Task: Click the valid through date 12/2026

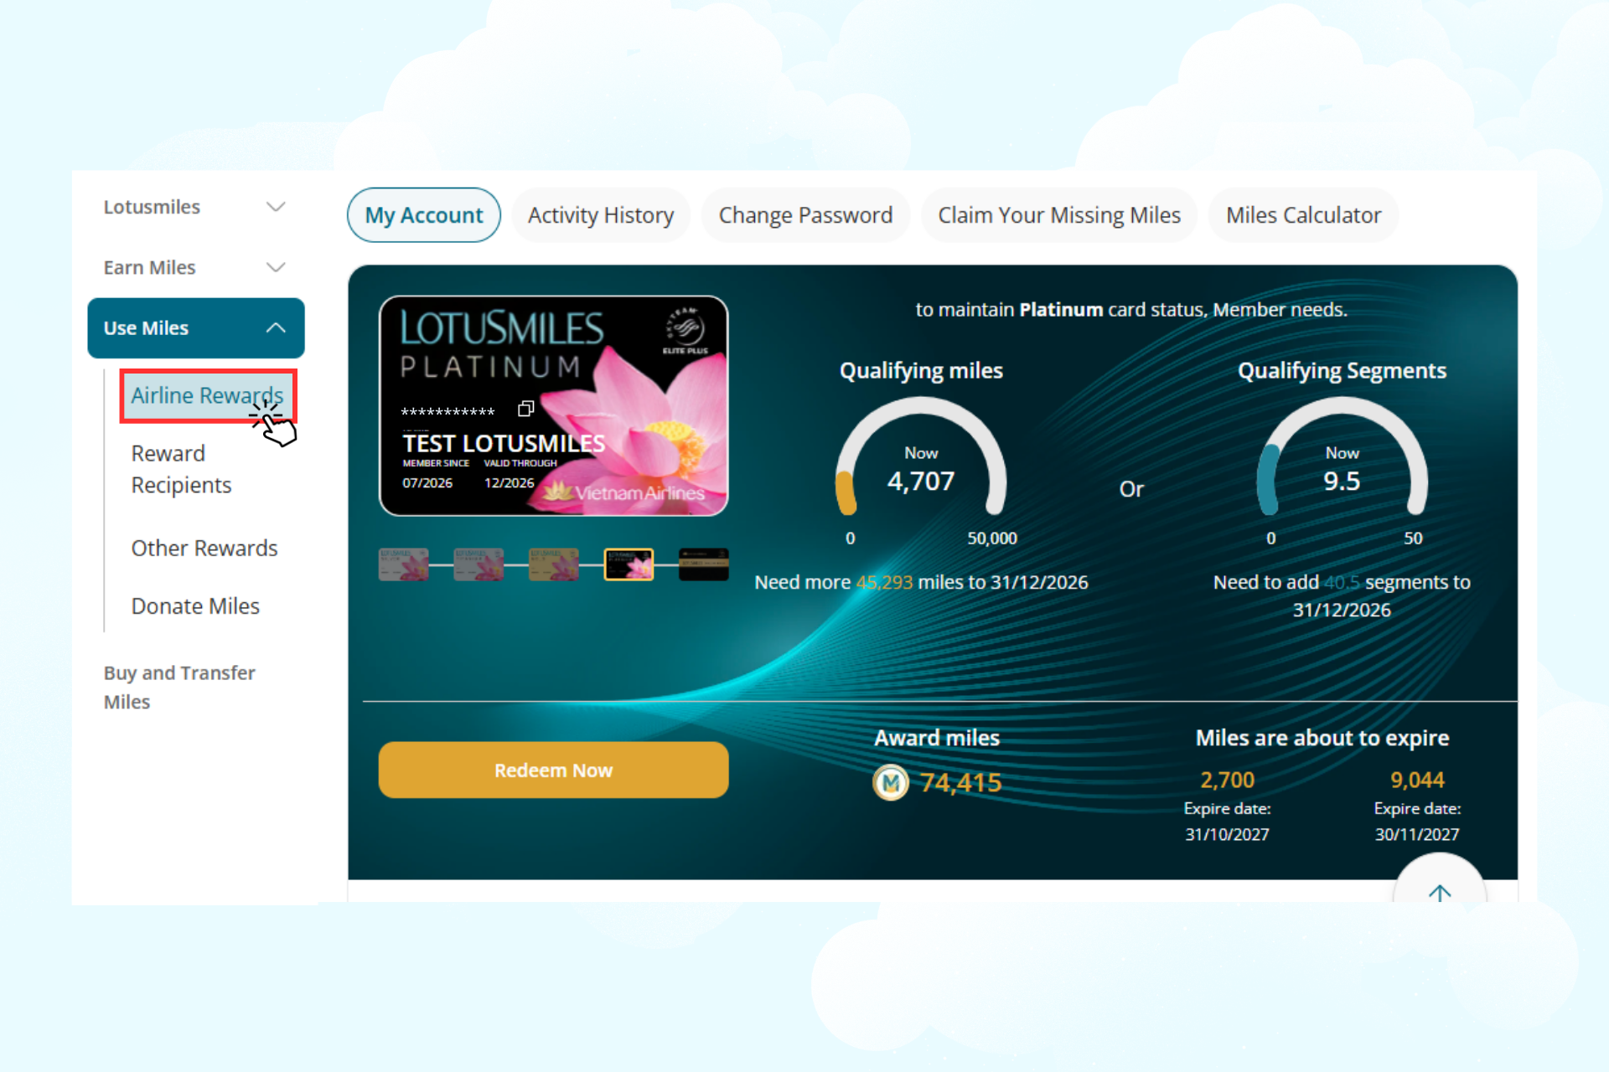Action: 509,483
